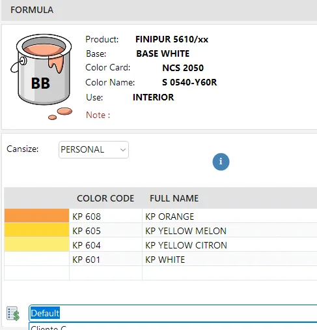Click the KP 608 orange color swatch

[x=36, y=216]
